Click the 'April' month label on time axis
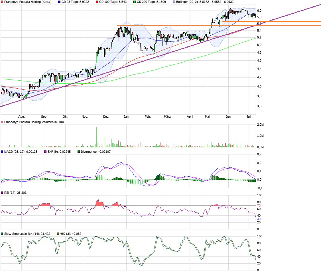Screen dimensions: 321x273 [190, 117]
